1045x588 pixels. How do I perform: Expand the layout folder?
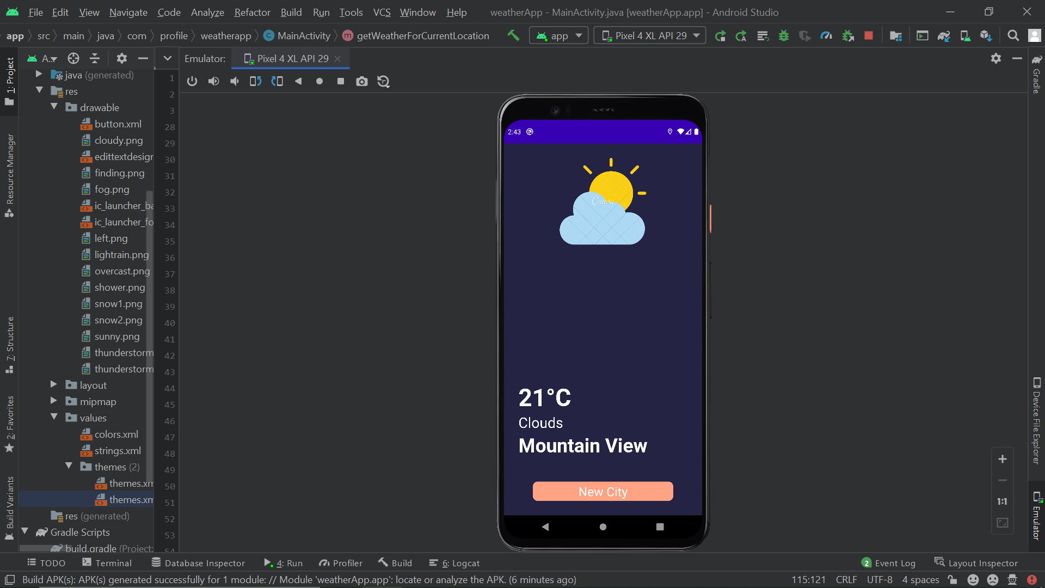coord(53,385)
